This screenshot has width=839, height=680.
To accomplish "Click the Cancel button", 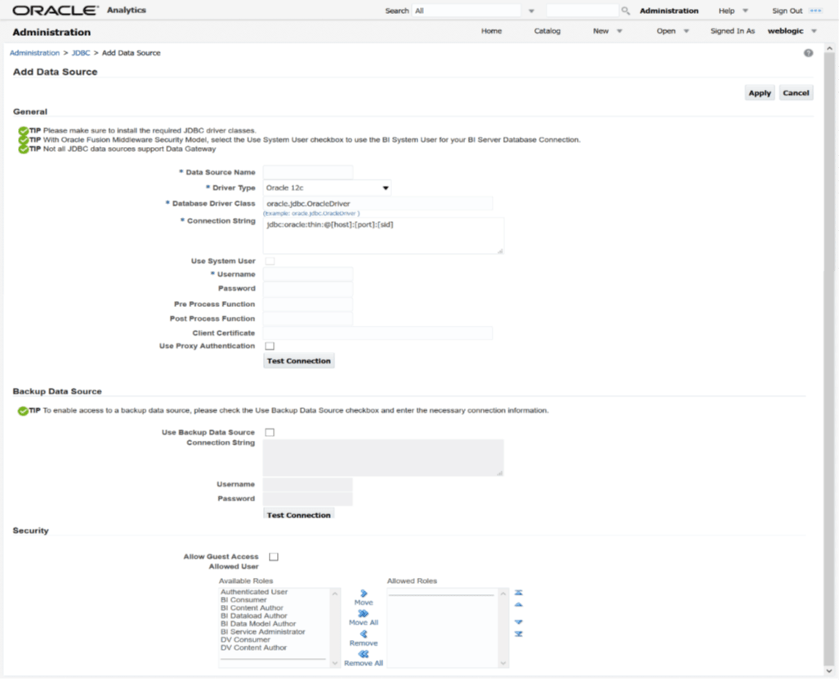I will tap(796, 93).
